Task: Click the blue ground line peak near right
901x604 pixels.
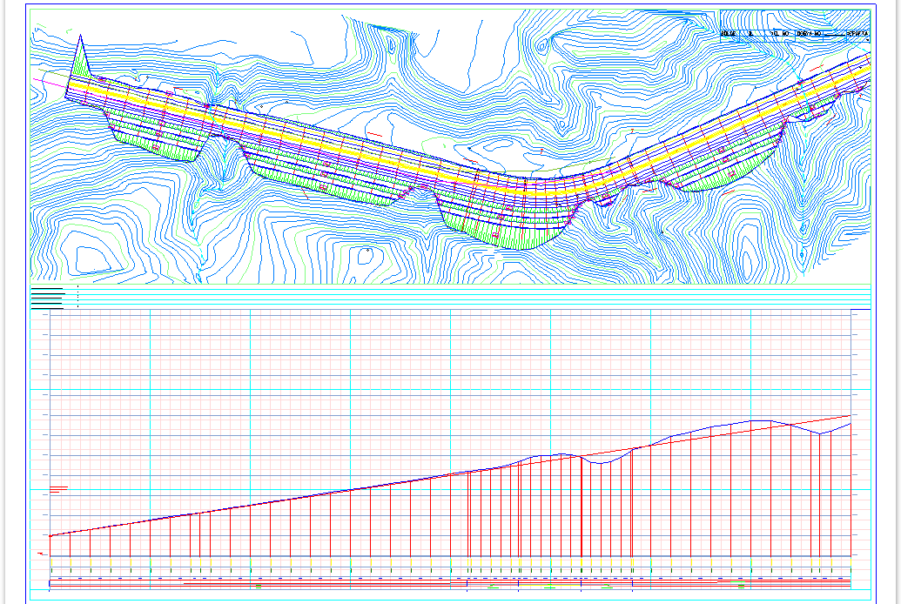Action: [x=759, y=421]
